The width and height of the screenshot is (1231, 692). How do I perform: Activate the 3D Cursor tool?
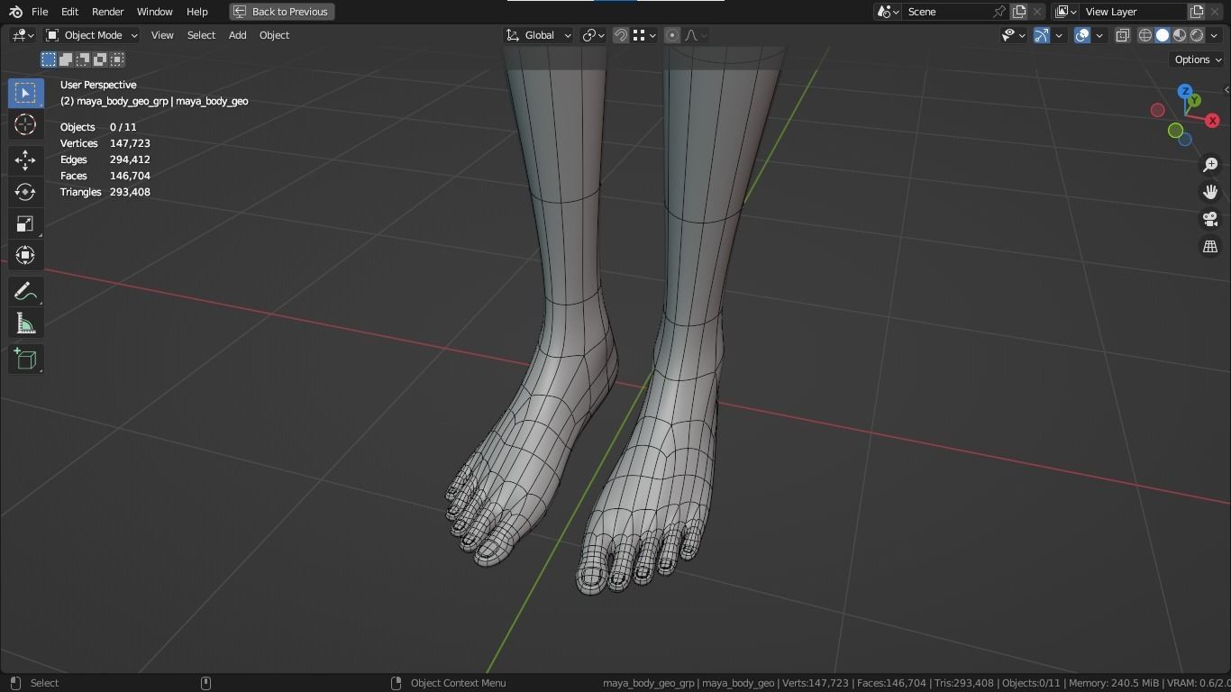coord(25,124)
